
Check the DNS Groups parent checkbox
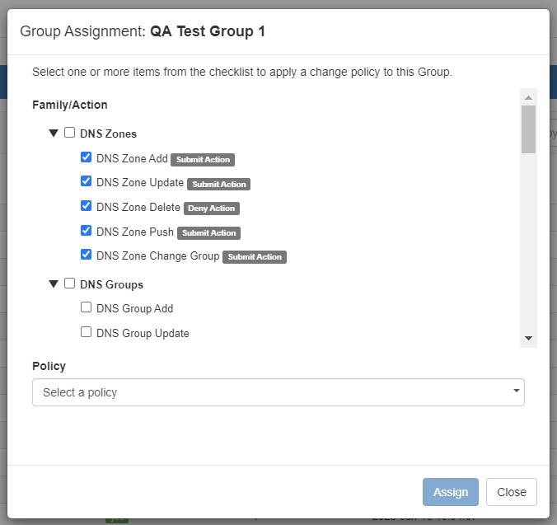coord(70,284)
